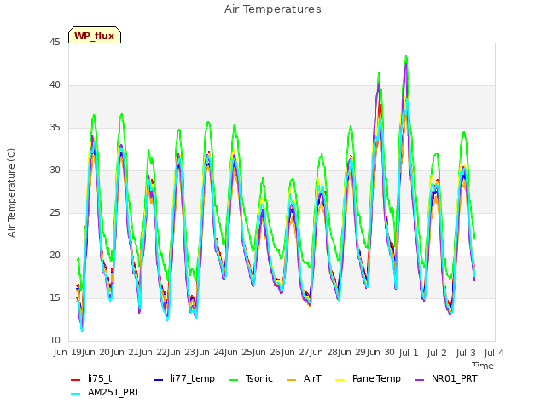This screenshot has height=409, width=546.
Task: Click the orange AirT legend swatch
Action: (291, 380)
